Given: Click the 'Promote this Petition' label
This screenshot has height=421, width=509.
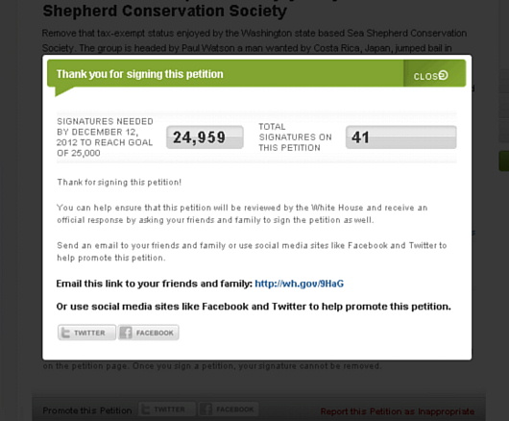Looking at the screenshot, I should click(87, 410).
